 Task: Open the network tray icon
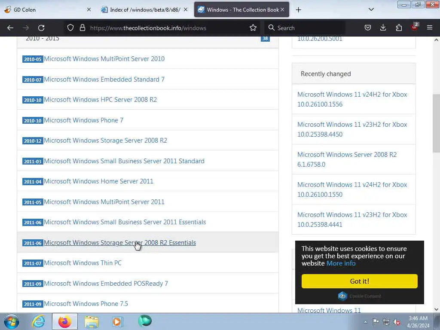point(386,322)
